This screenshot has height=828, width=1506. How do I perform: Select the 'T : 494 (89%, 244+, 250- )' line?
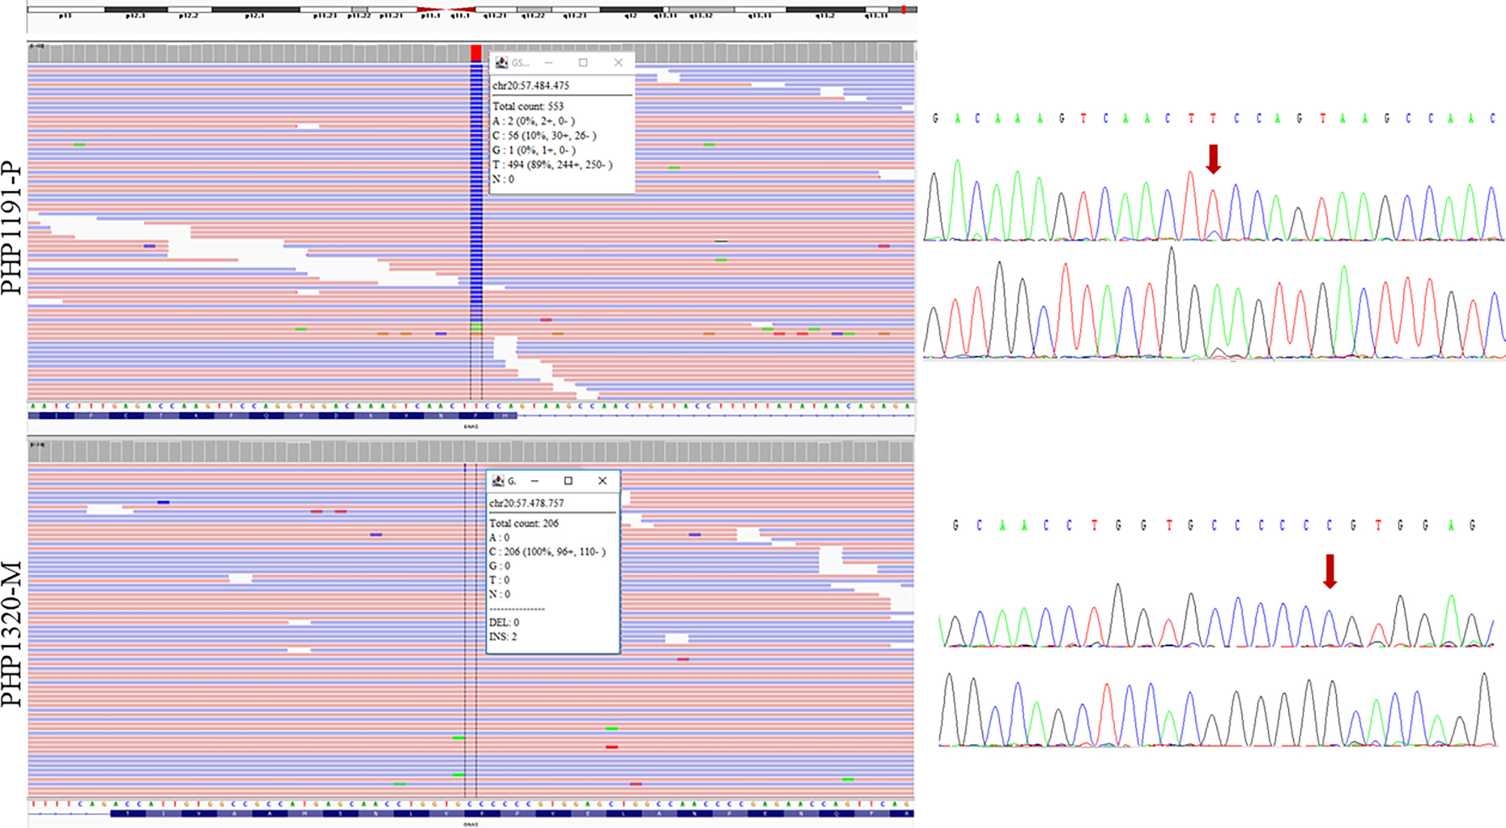click(553, 164)
